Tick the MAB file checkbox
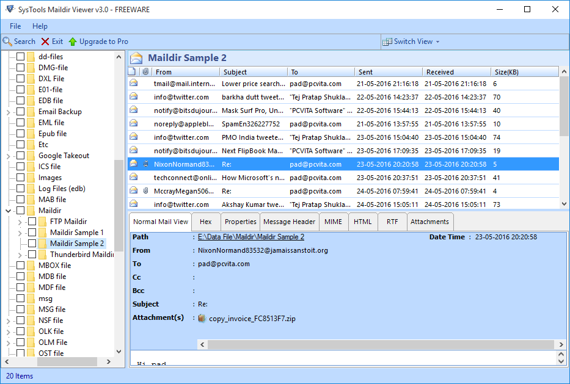 click(21, 200)
